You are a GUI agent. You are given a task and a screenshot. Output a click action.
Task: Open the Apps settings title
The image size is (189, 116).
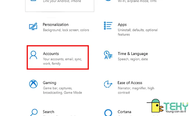[x=122, y=25]
